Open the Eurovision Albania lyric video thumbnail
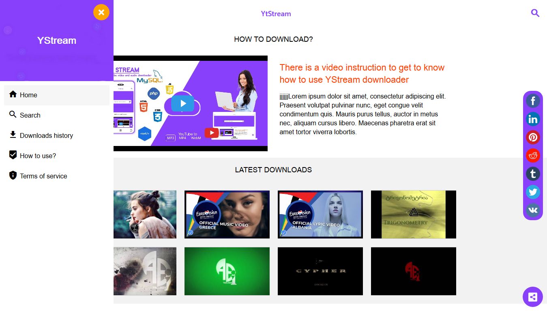The width and height of the screenshot is (547, 311). tap(320, 214)
